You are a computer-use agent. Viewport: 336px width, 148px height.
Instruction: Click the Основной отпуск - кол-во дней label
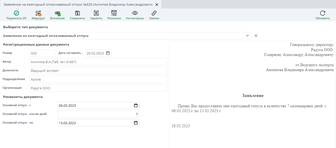point(25,114)
